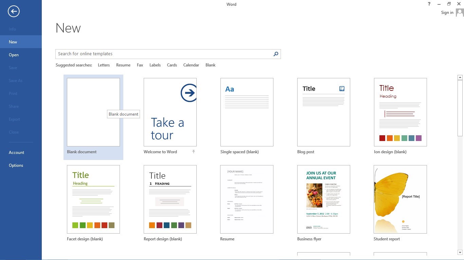This screenshot has width=464, height=260.
Task: Click the vertical scrollbar thumb
Action: click(x=460, y=108)
